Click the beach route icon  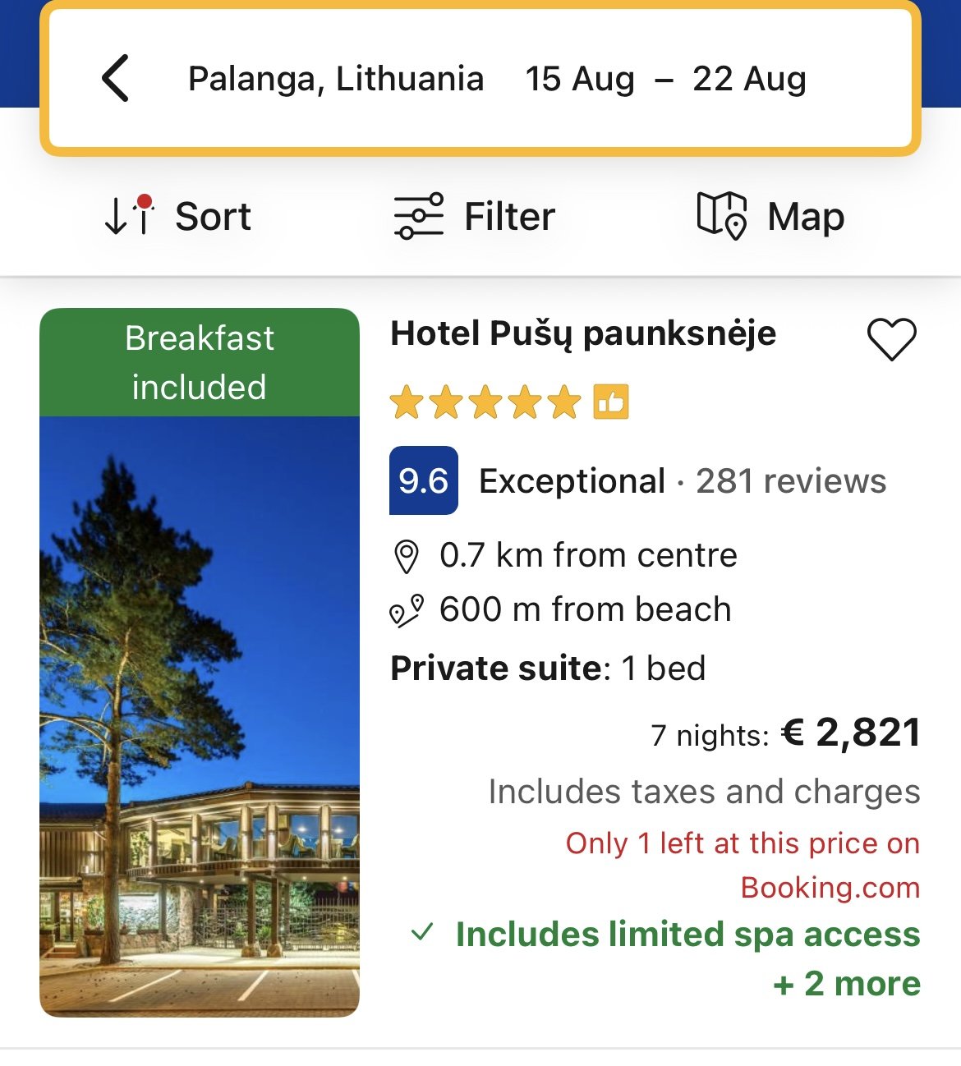pyautogui.click(x=407, y=611)
